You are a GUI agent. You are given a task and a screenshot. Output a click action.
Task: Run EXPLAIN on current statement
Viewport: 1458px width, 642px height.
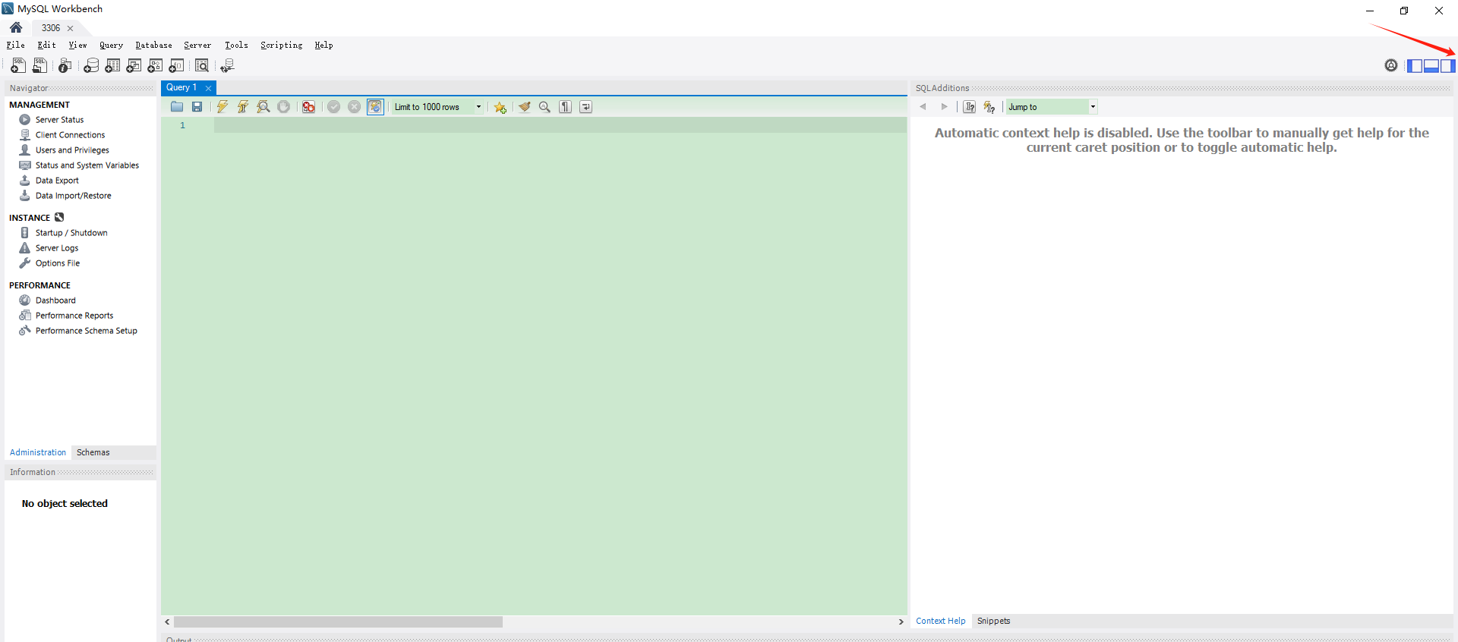point(264,107)
